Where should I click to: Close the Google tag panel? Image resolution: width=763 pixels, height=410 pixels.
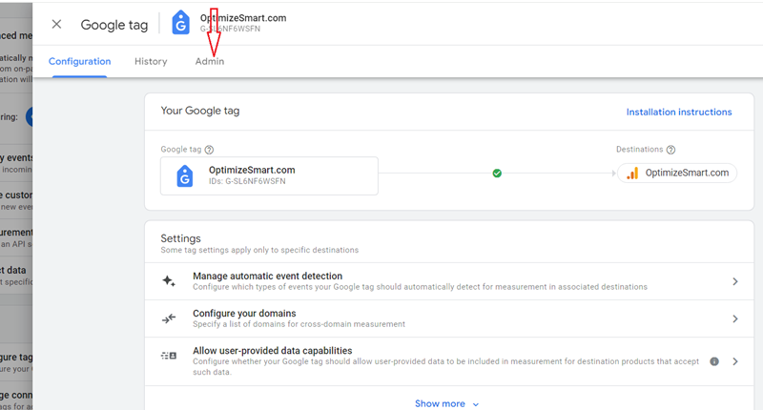point(56,25)
